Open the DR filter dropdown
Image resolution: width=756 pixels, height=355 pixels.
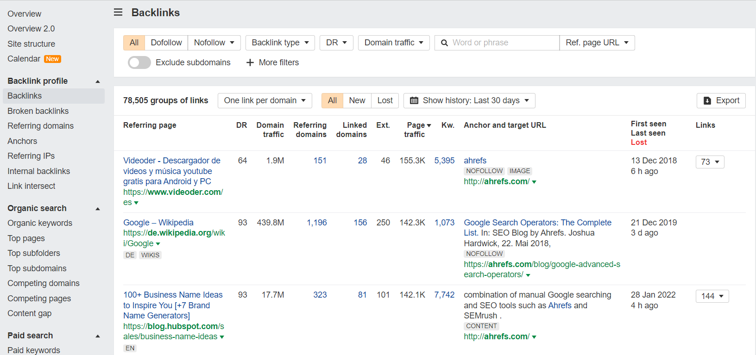click(x=336, y=43)
